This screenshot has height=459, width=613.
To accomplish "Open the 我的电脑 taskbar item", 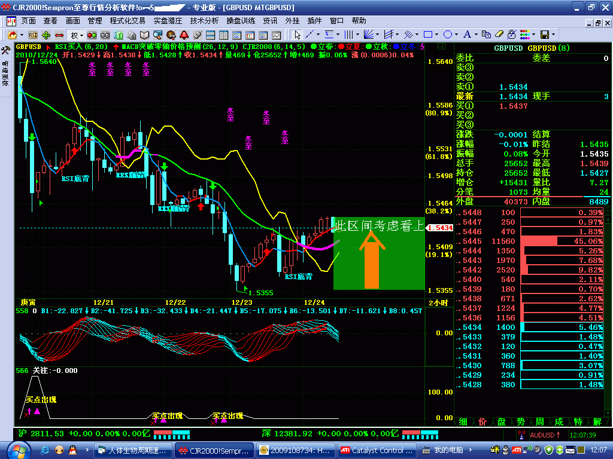I will click(x=444, y=451).
